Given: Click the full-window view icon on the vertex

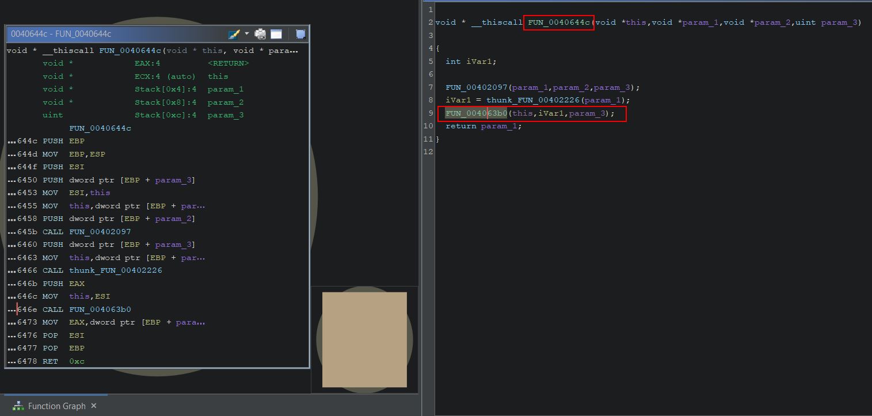Looking at the screenshot, I should coord(276,34).
